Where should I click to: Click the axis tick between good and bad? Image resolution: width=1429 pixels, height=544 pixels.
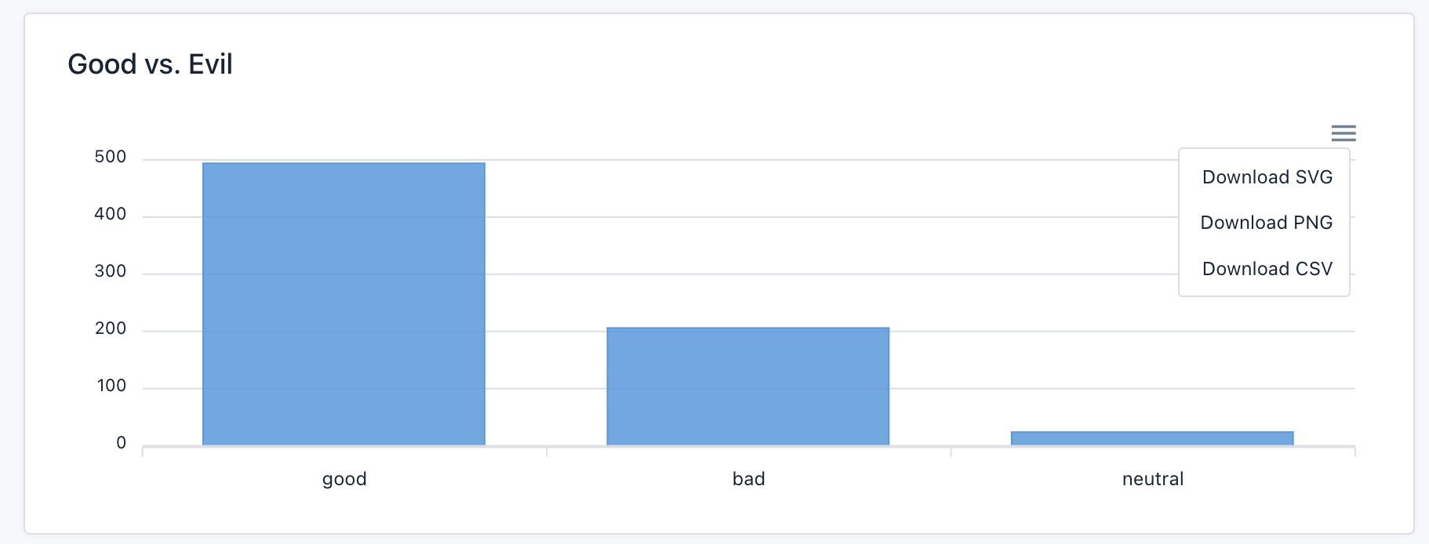(x=547, y=452)
